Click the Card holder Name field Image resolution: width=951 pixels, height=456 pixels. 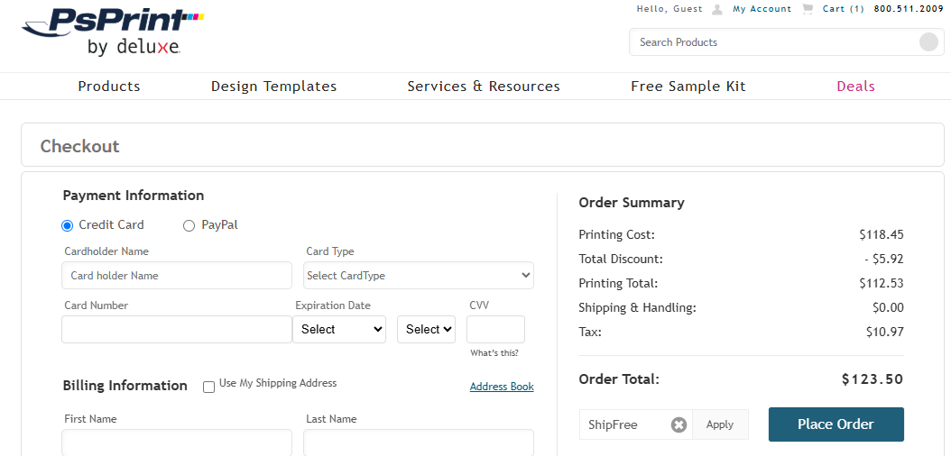(177, 276)
